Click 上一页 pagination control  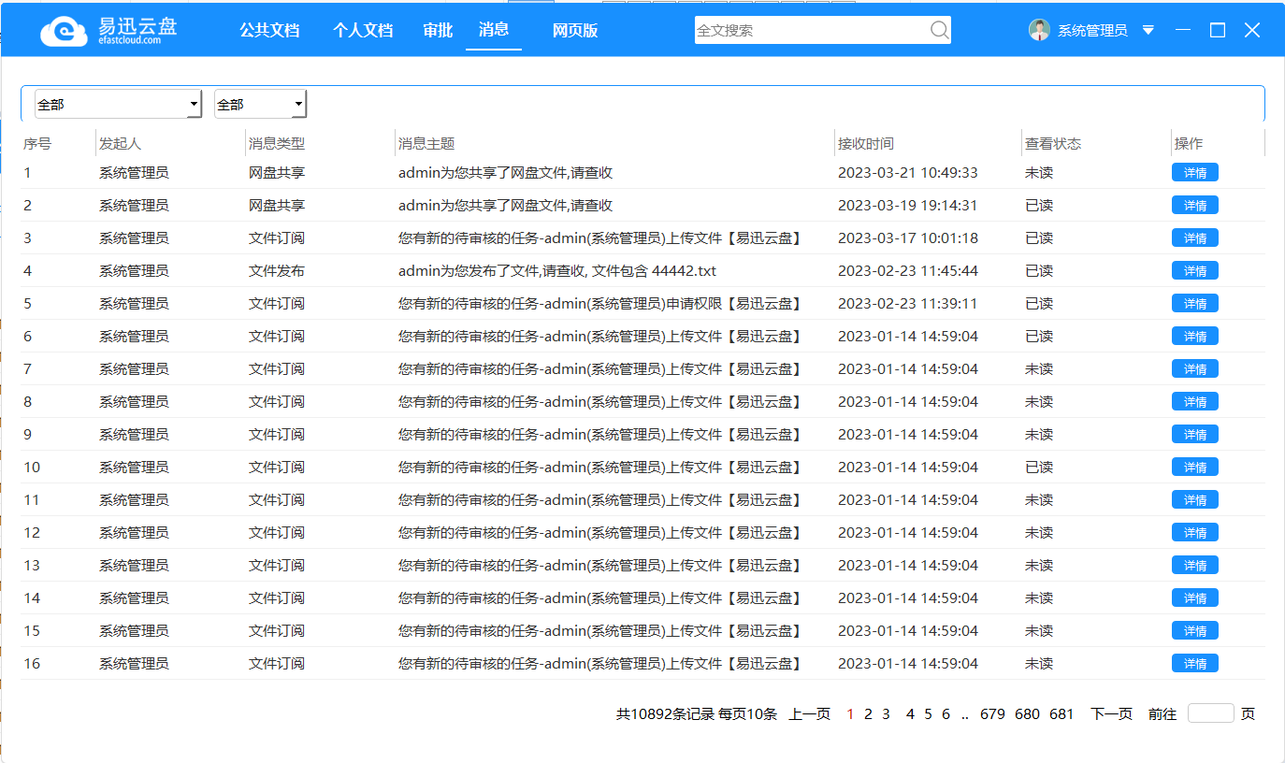click(810, 713)
